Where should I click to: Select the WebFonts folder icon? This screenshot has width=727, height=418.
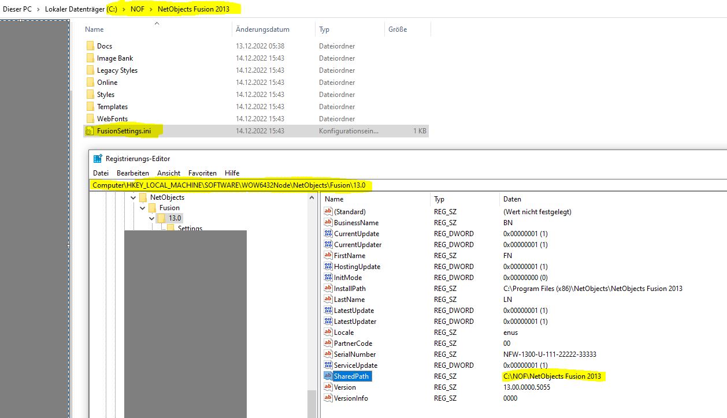[x=90, y=119]
